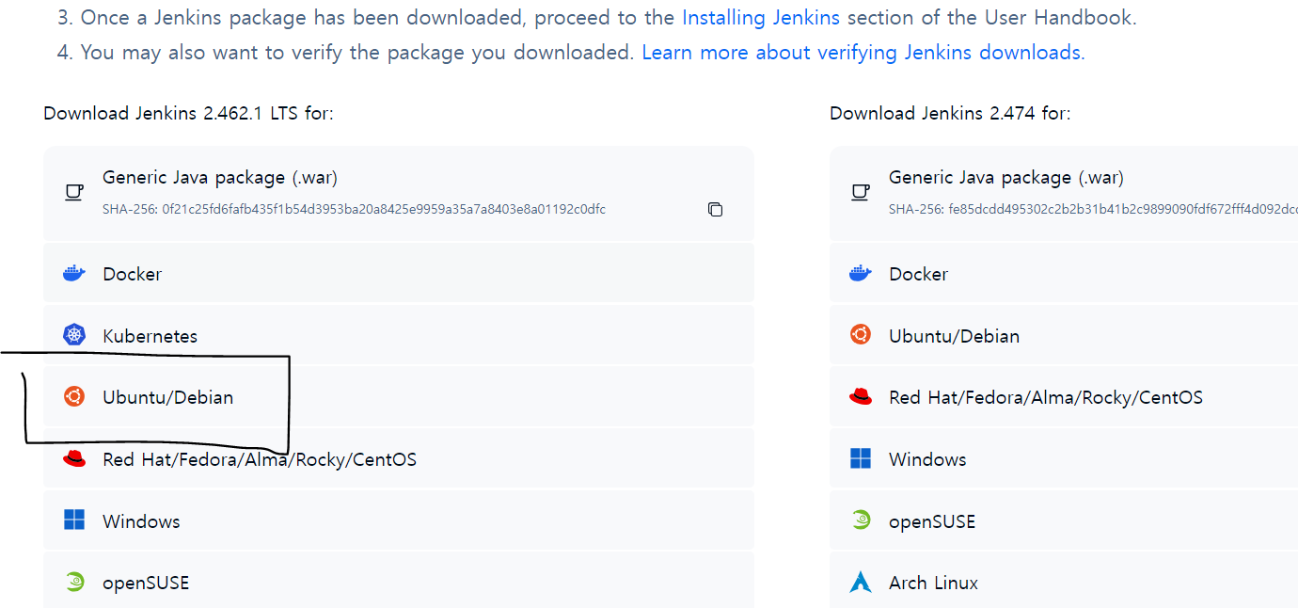Click the Red Hat icon under Jenkins 2.474
Image resolution: width=1298 pixels, height=608 pixels.
pyautogui.click(x=861, y=397)
